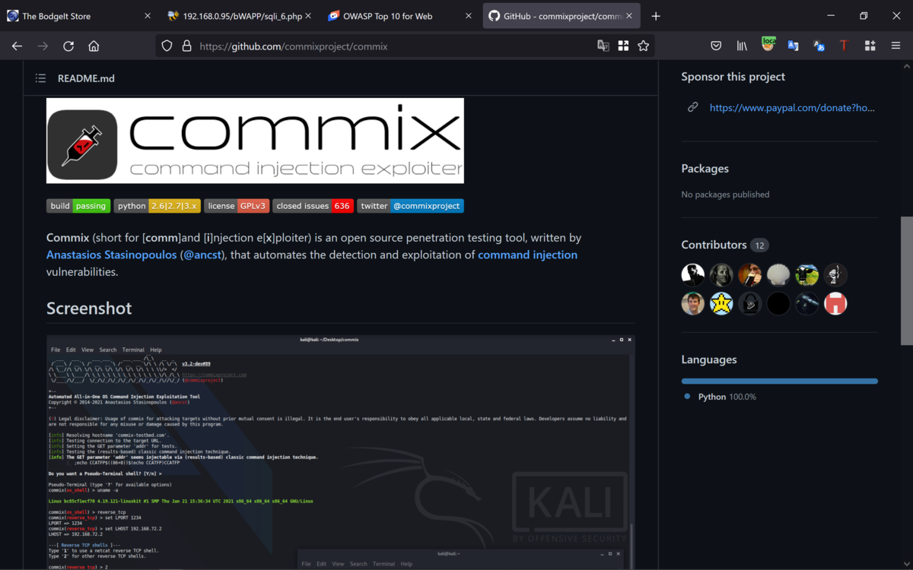This screenshot has height=570, width=913.
Task: Save this page to Pocket
Action: coord(716,46)
